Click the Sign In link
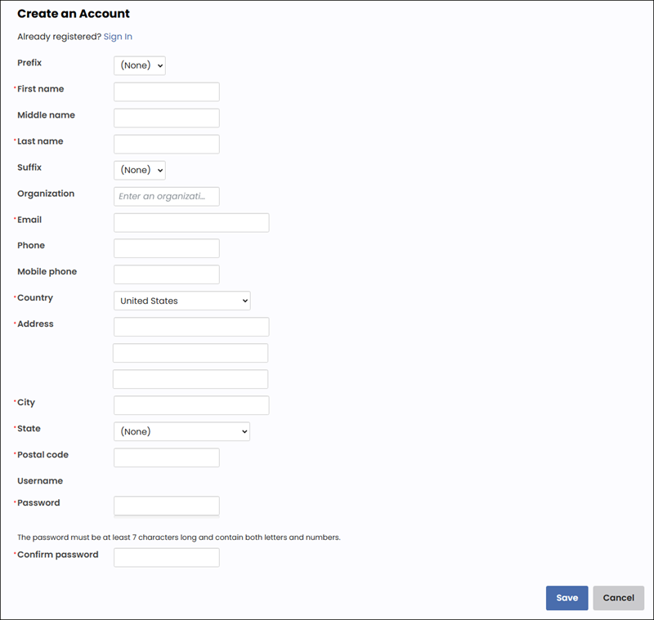The height and width of the screenshot is (620, 654). click(118, 37)
